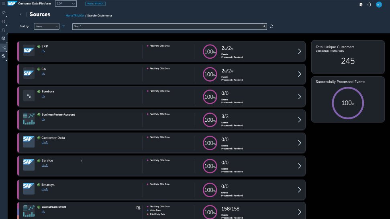The height and width of the screenshot is (219, 390).
Task: Click the Successfully Processed Events progress ring
Action: pyautogui.click(x=347, y=103)
